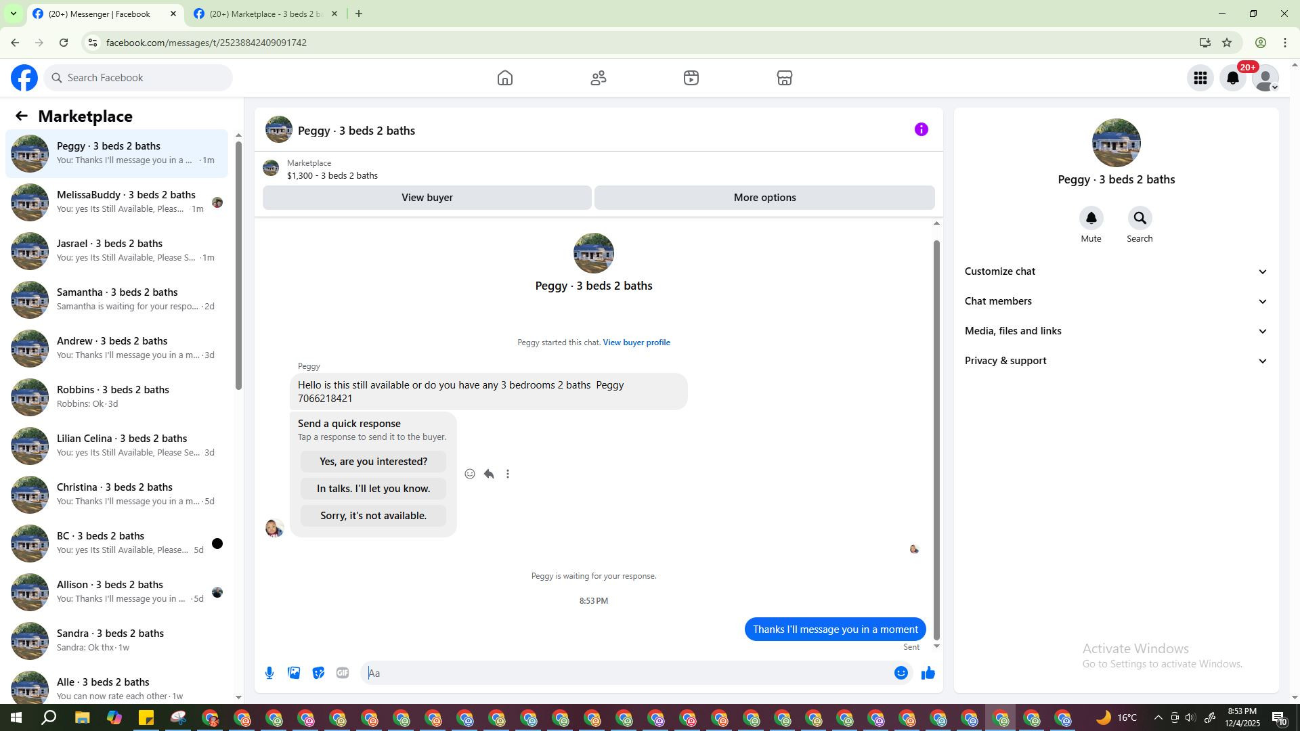Click the View buyer button
Screen dimensions: 1300x731
pos(427,198)
